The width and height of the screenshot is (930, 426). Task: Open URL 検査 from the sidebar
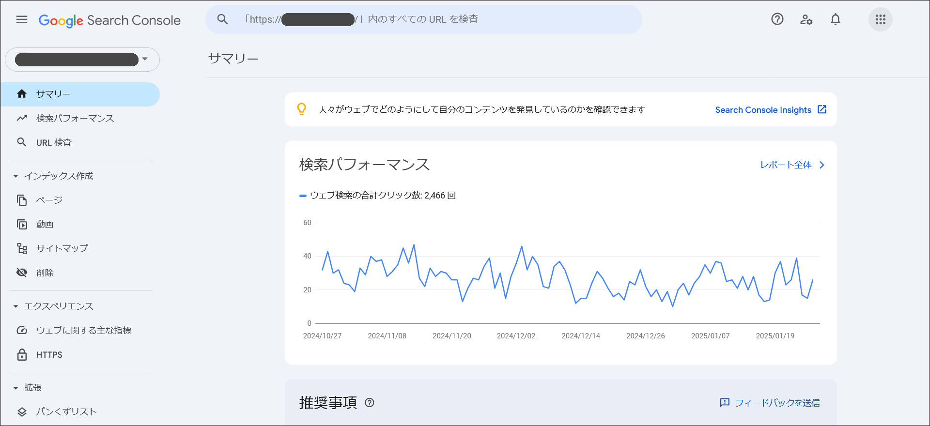(x=80, y=142)
